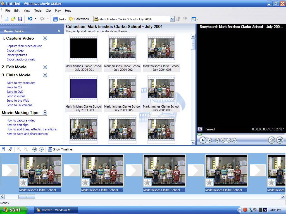Click the transition cell before first storyboard clip

pyautogui.click(x=10, y=170)
